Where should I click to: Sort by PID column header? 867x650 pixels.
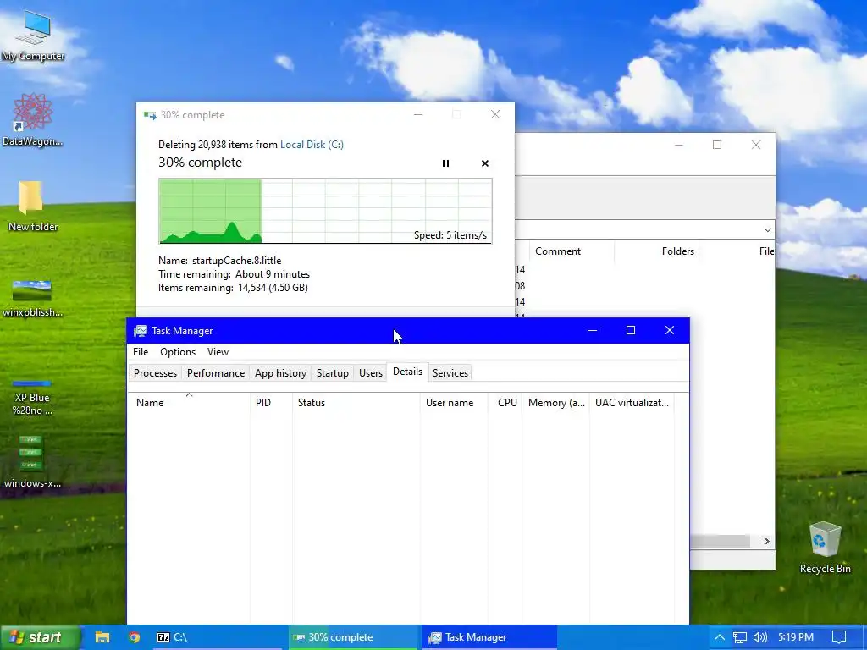272,402
